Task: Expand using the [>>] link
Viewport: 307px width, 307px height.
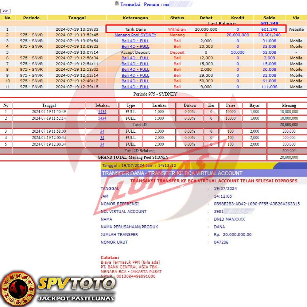Action: pyautogui.click(x=5, y=11)
